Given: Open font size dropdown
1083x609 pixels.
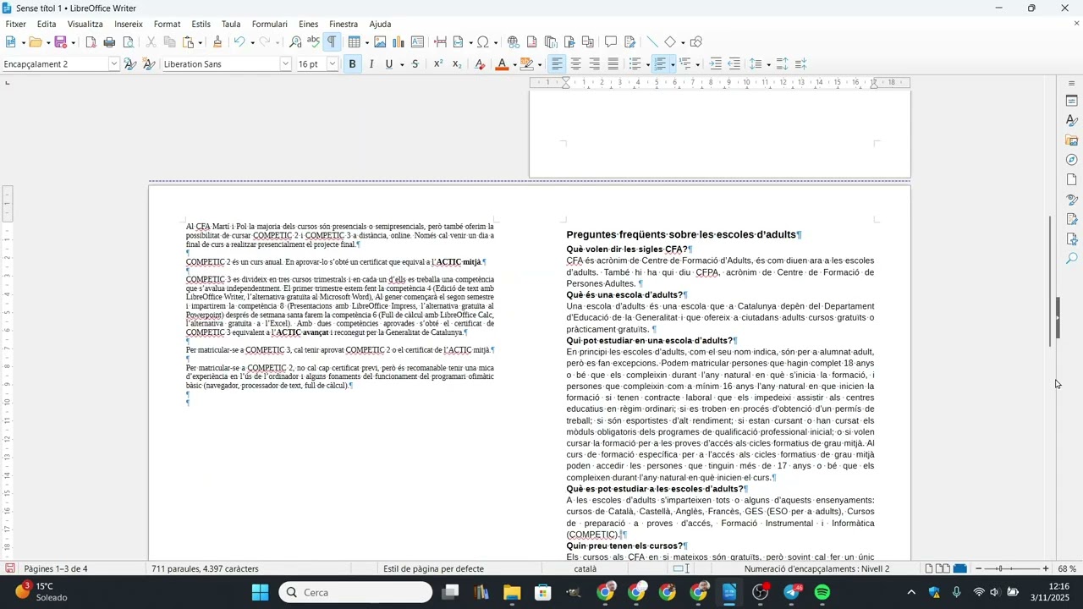Looking at the screenshot, I should (333, 64).
